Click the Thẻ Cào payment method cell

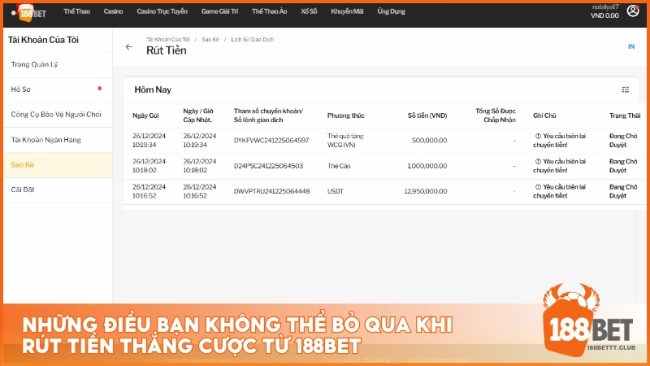pyautogui.click(x=339, y=166)
